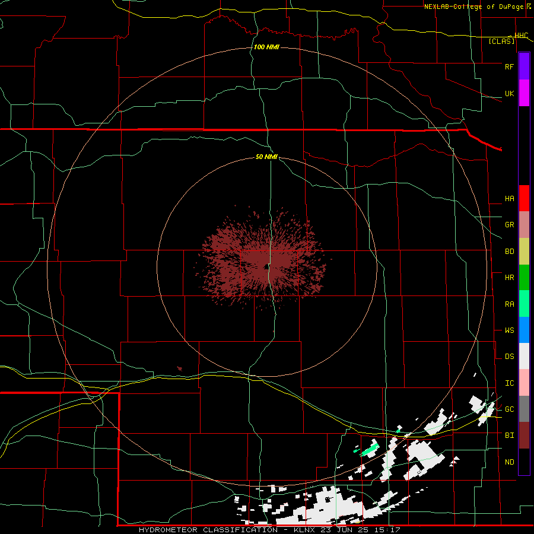534x534 pixels.
Task: Click the 'ND' legend label
Action: pos(509,462)
